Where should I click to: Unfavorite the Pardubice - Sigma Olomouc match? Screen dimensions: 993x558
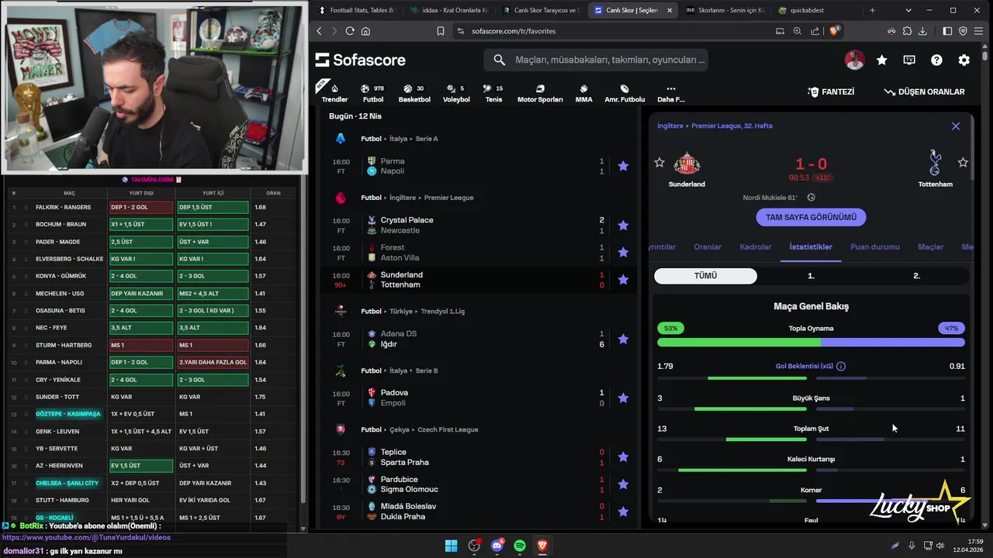click(x=623, y=484)
